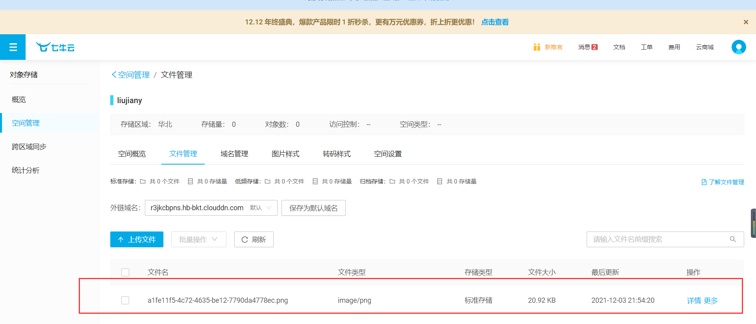Click low-frequency storage capacity icon
Image resolution: width=756 pixels, height=324 pixels.
click(x=315, y=181)
